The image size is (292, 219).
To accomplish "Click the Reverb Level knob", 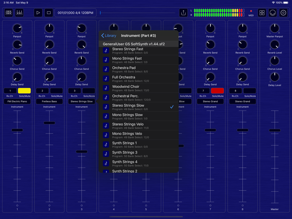I will [x=275, y=45].
